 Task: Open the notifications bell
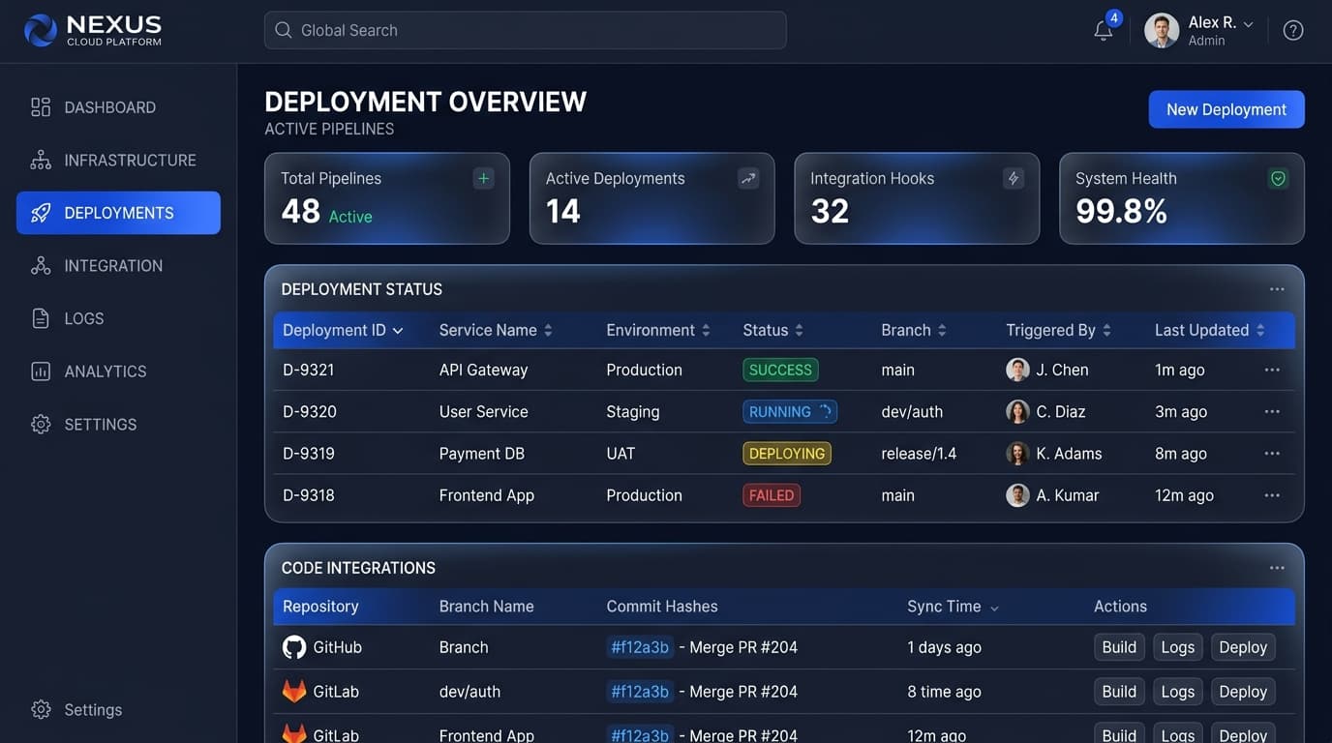coord(1104,30)
